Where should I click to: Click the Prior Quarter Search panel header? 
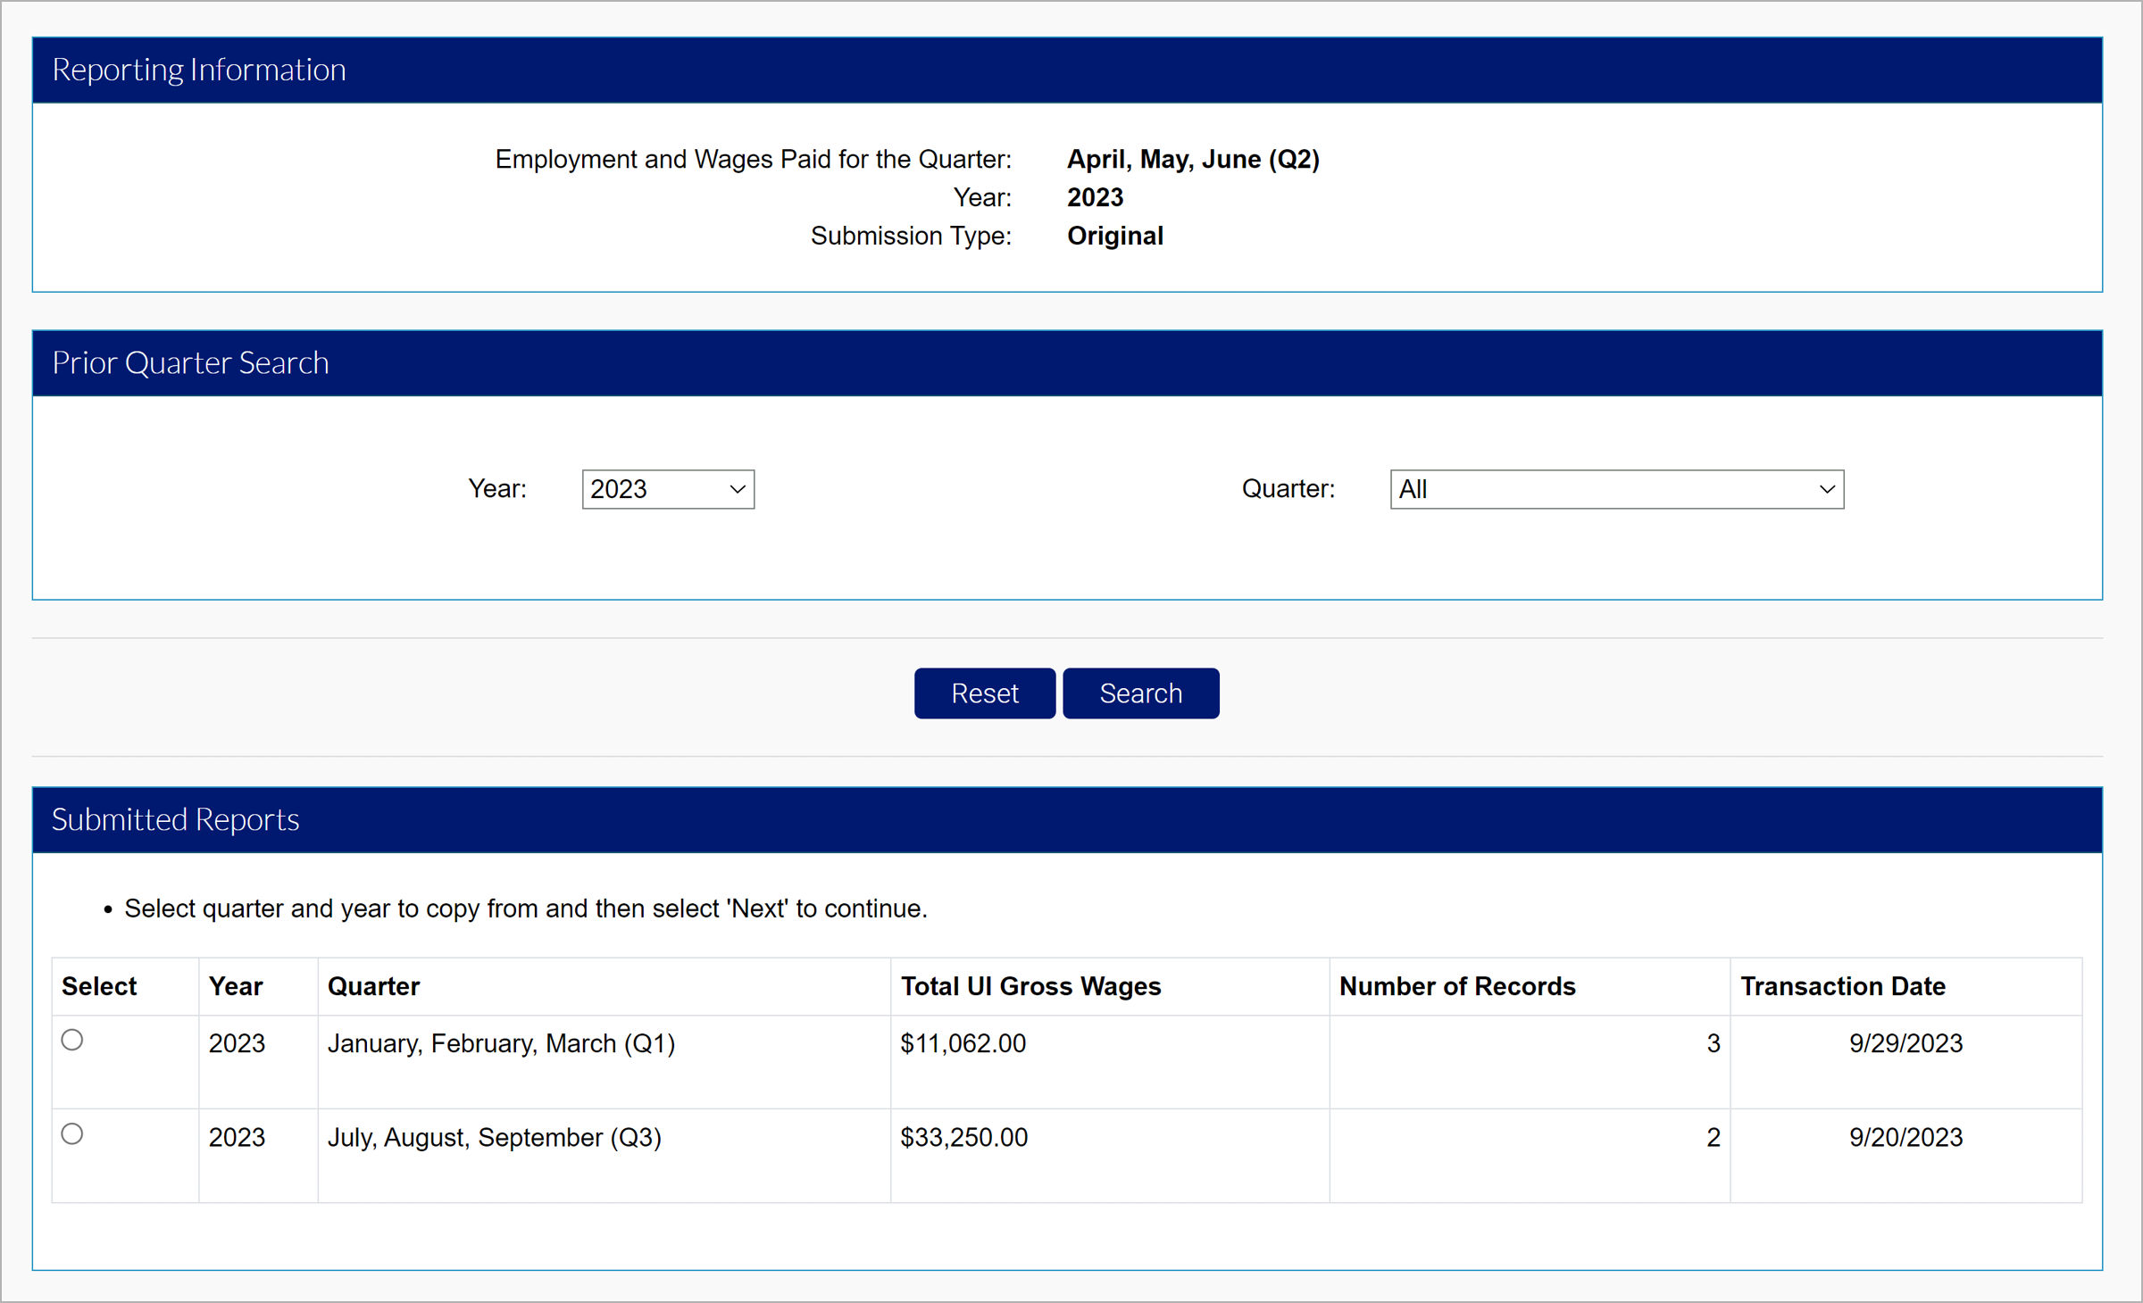[190, 363]
